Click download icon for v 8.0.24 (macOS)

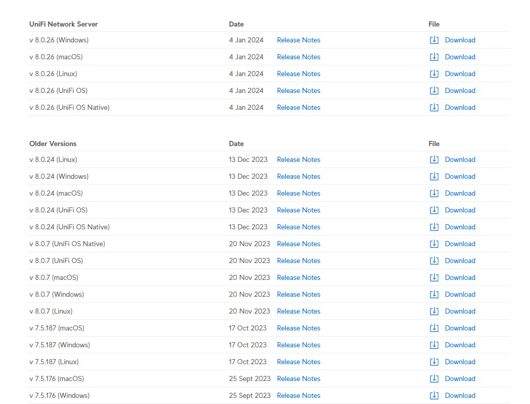pos(434,194)
